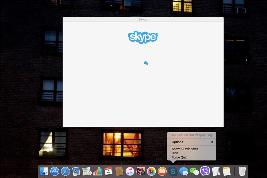Force Quit the unresponsive Skype app
Screen dimensions: 267x178
179,157
